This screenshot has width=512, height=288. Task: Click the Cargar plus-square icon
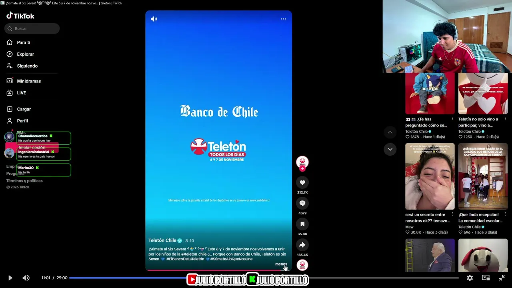click(10, 109)
